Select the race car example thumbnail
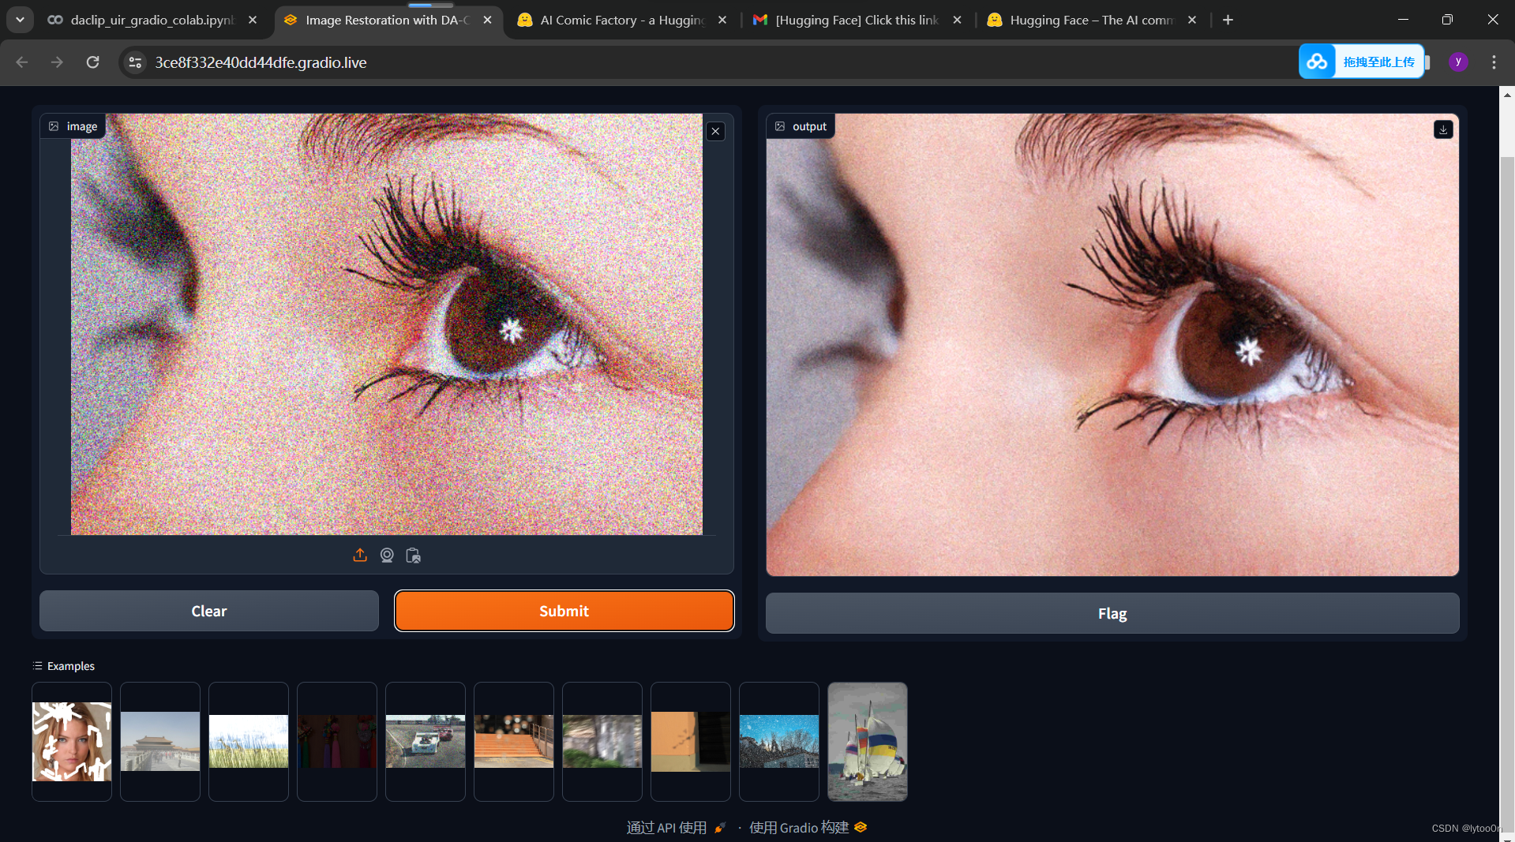The width and height of the screenshot is (1515, 842). [x=426, y=742]
